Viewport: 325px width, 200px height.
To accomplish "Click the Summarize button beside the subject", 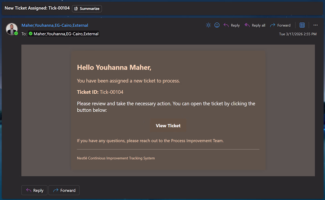I will pyautogui.click(x=87, y=9).
